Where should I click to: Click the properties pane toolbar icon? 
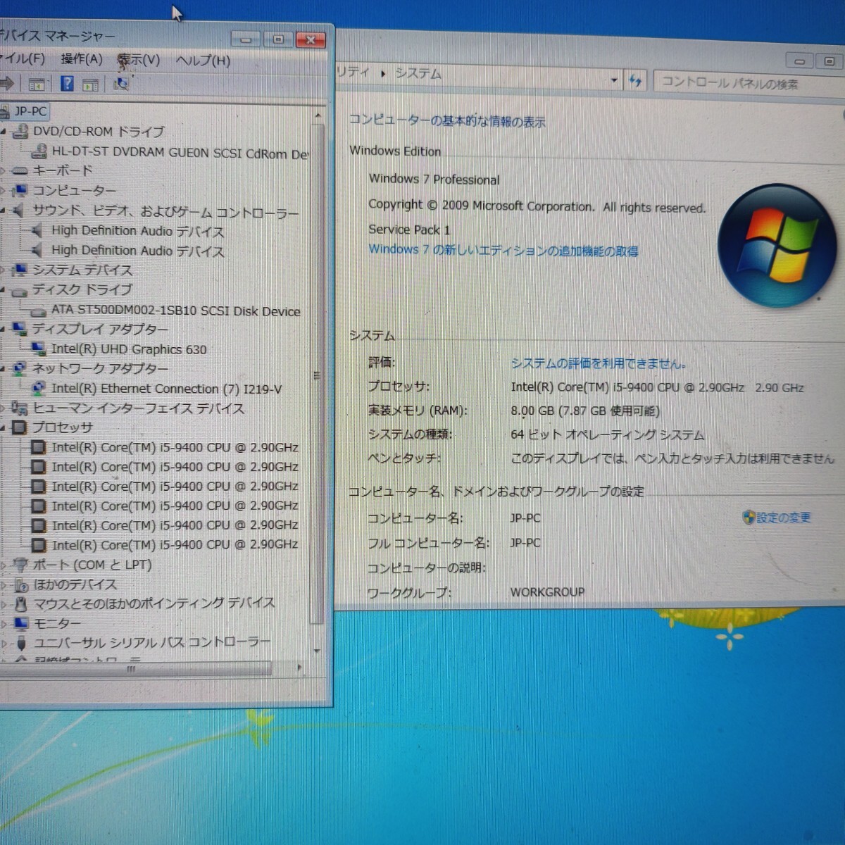pos(90,84)
